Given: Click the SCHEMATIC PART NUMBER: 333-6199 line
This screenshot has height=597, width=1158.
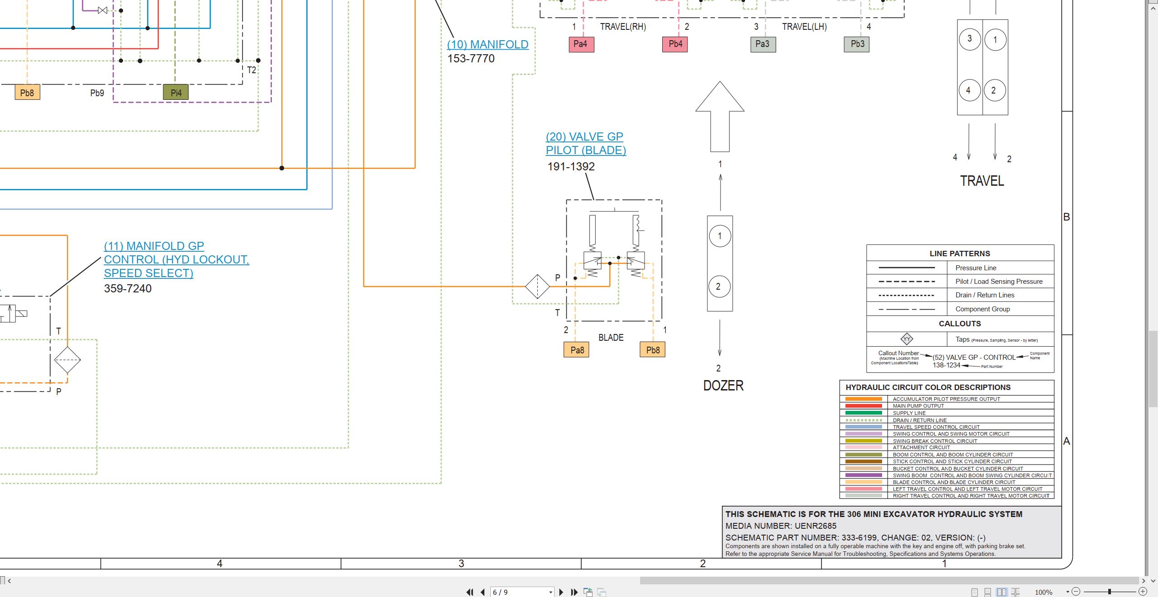Looking at the screenshot, I should [x=855, y=538].
